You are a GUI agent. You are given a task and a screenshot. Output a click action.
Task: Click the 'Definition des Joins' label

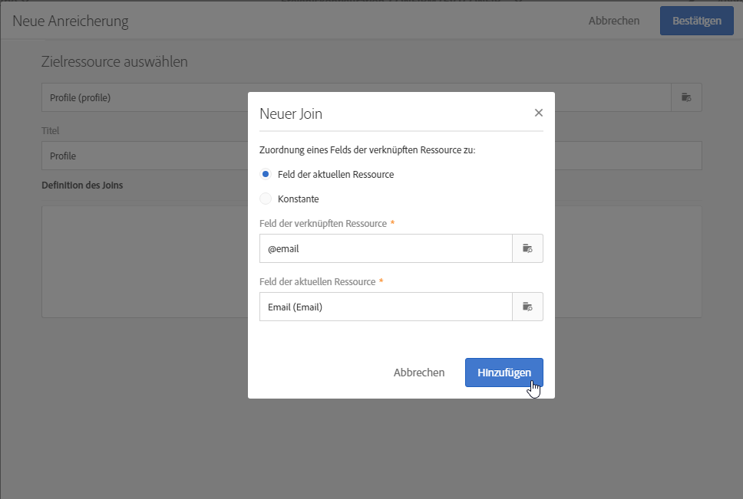pos(82,185)
